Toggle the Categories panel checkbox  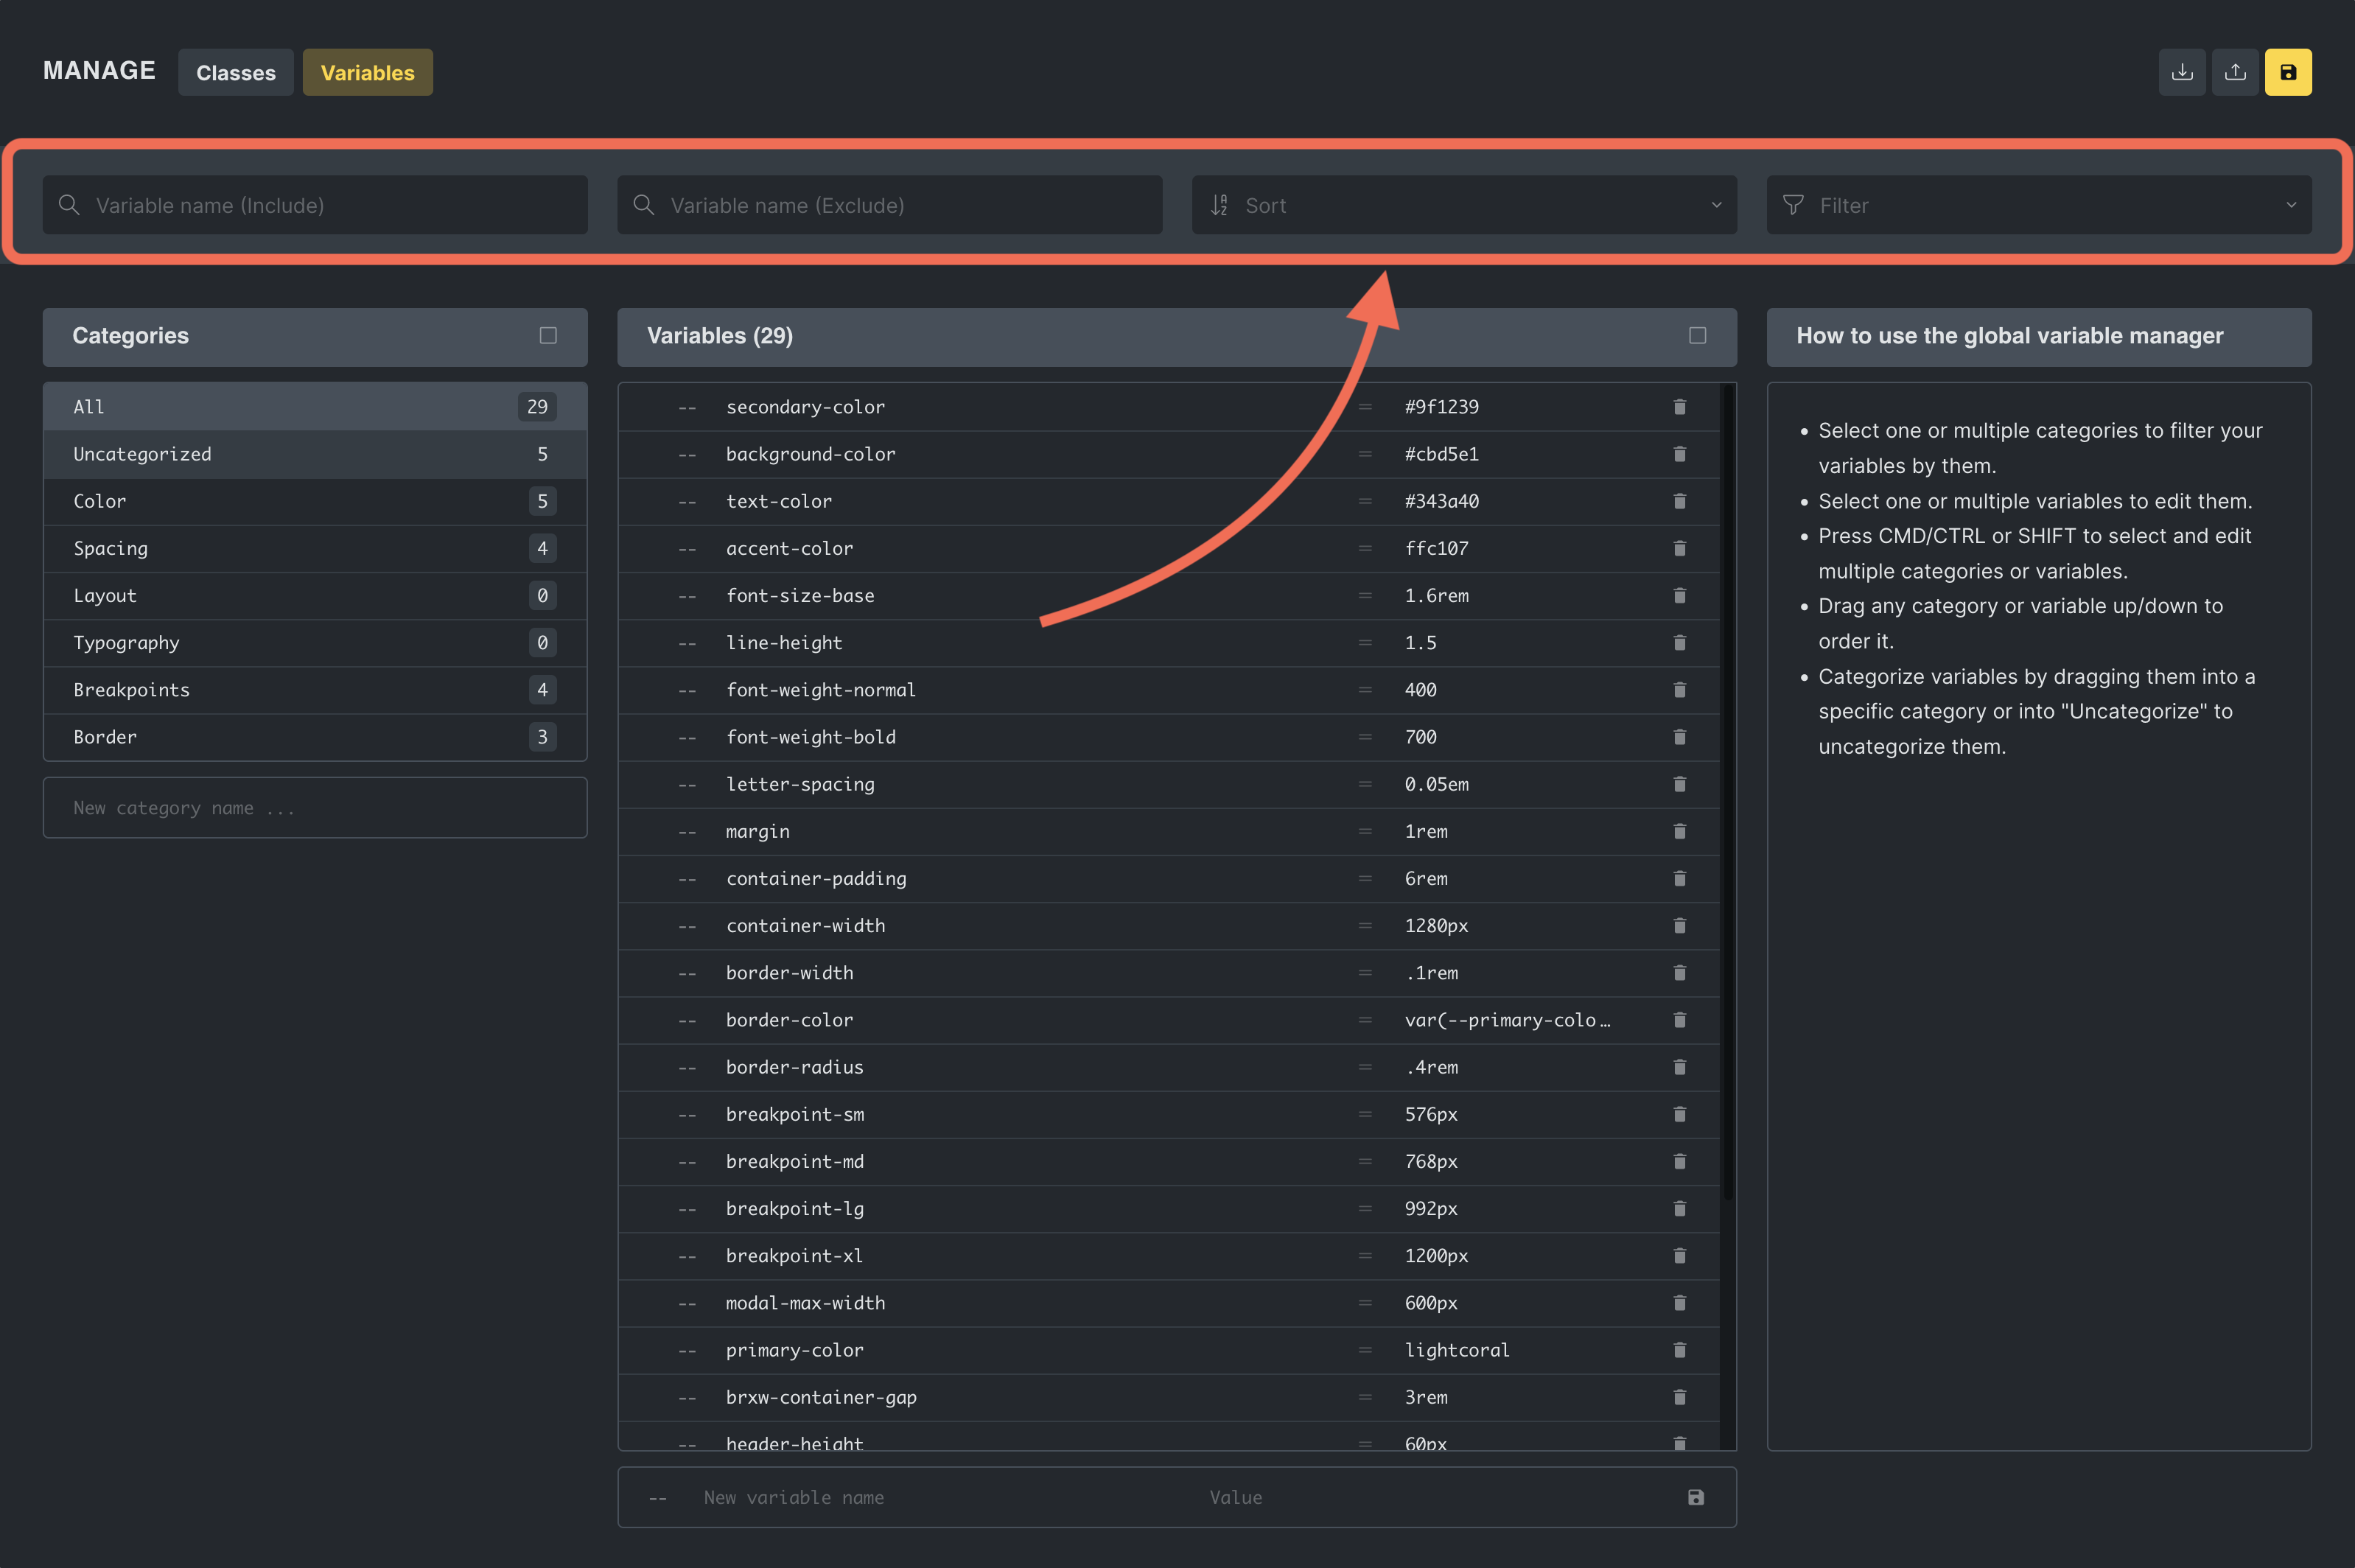(548, 336)
